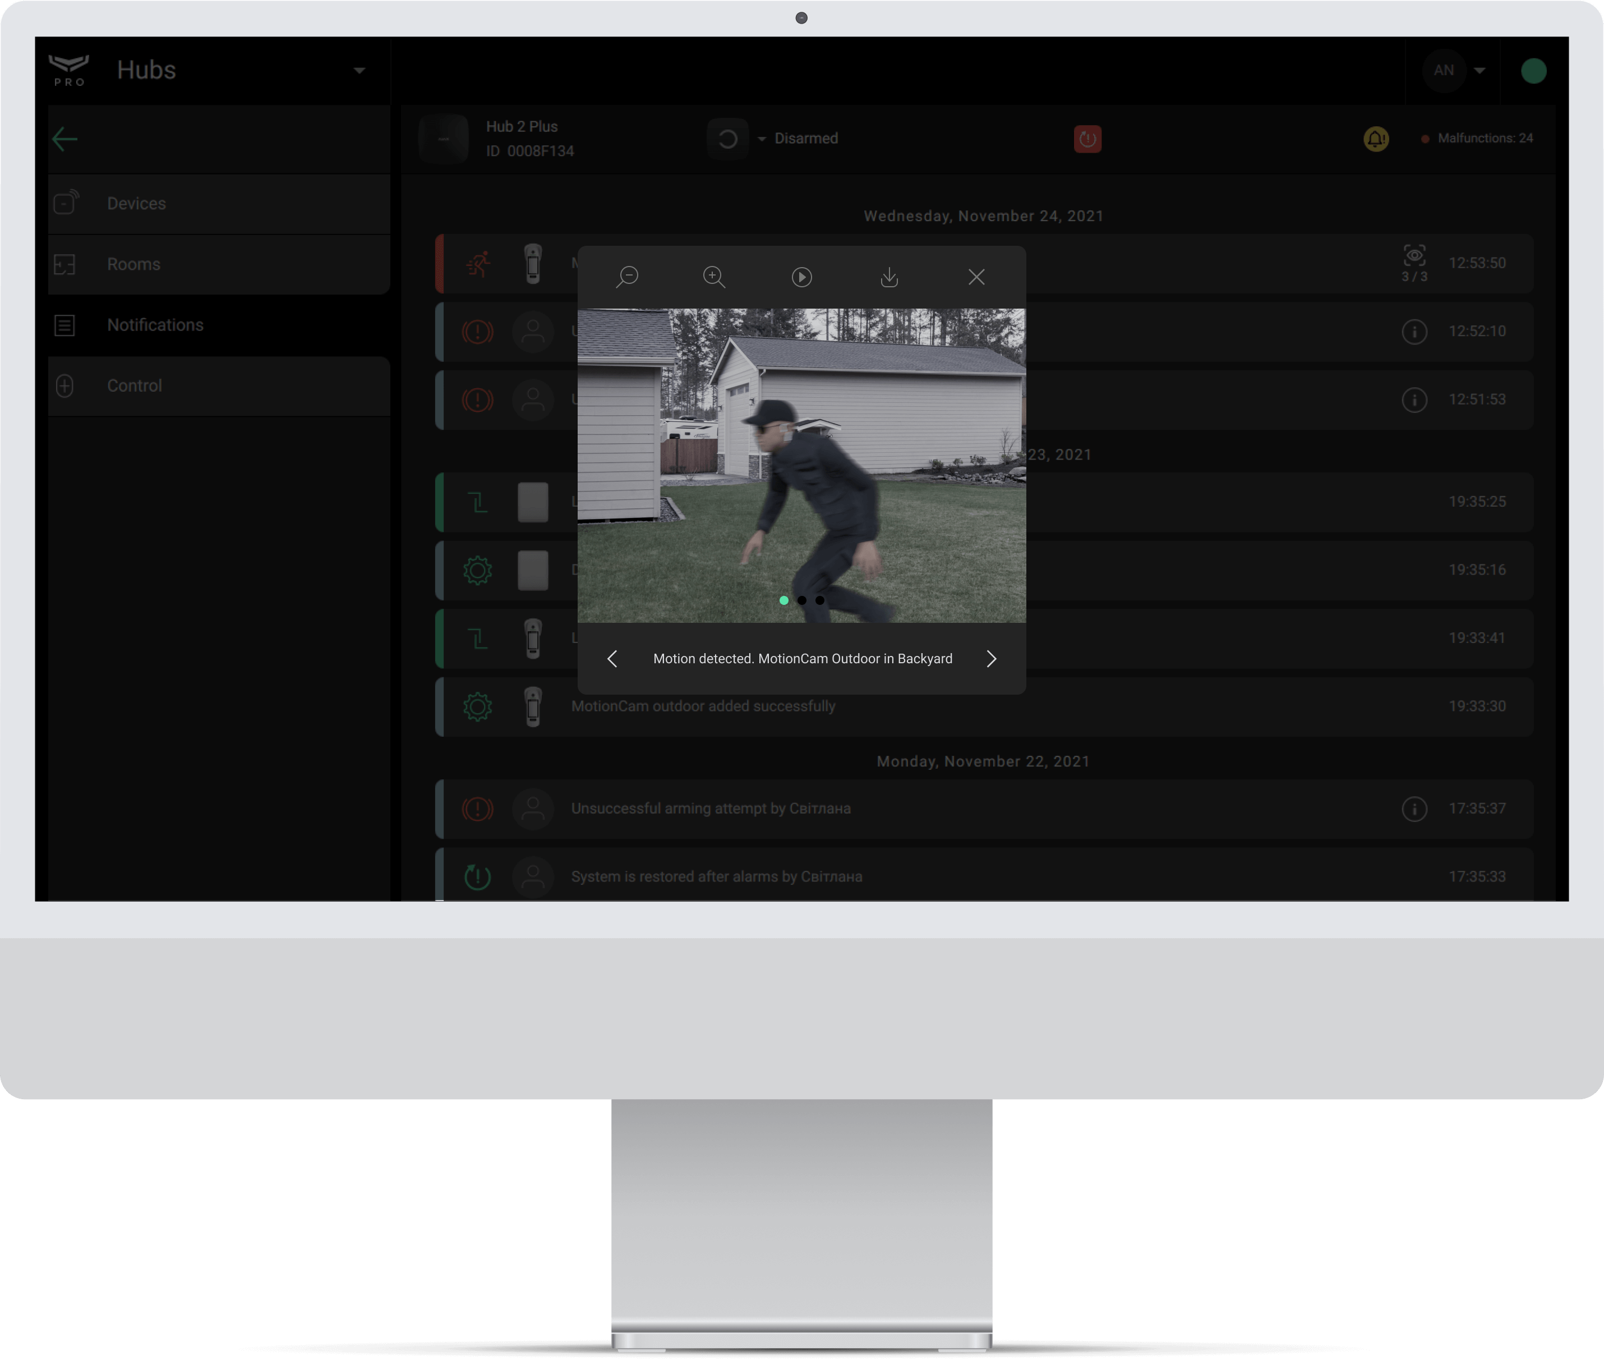
Task: Open the Devices section in sidebar
Action: 136,203
